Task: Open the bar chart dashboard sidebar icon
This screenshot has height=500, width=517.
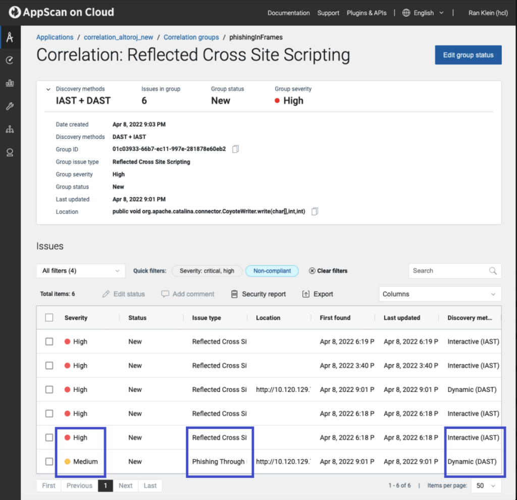Action: [x=10, y=83]
